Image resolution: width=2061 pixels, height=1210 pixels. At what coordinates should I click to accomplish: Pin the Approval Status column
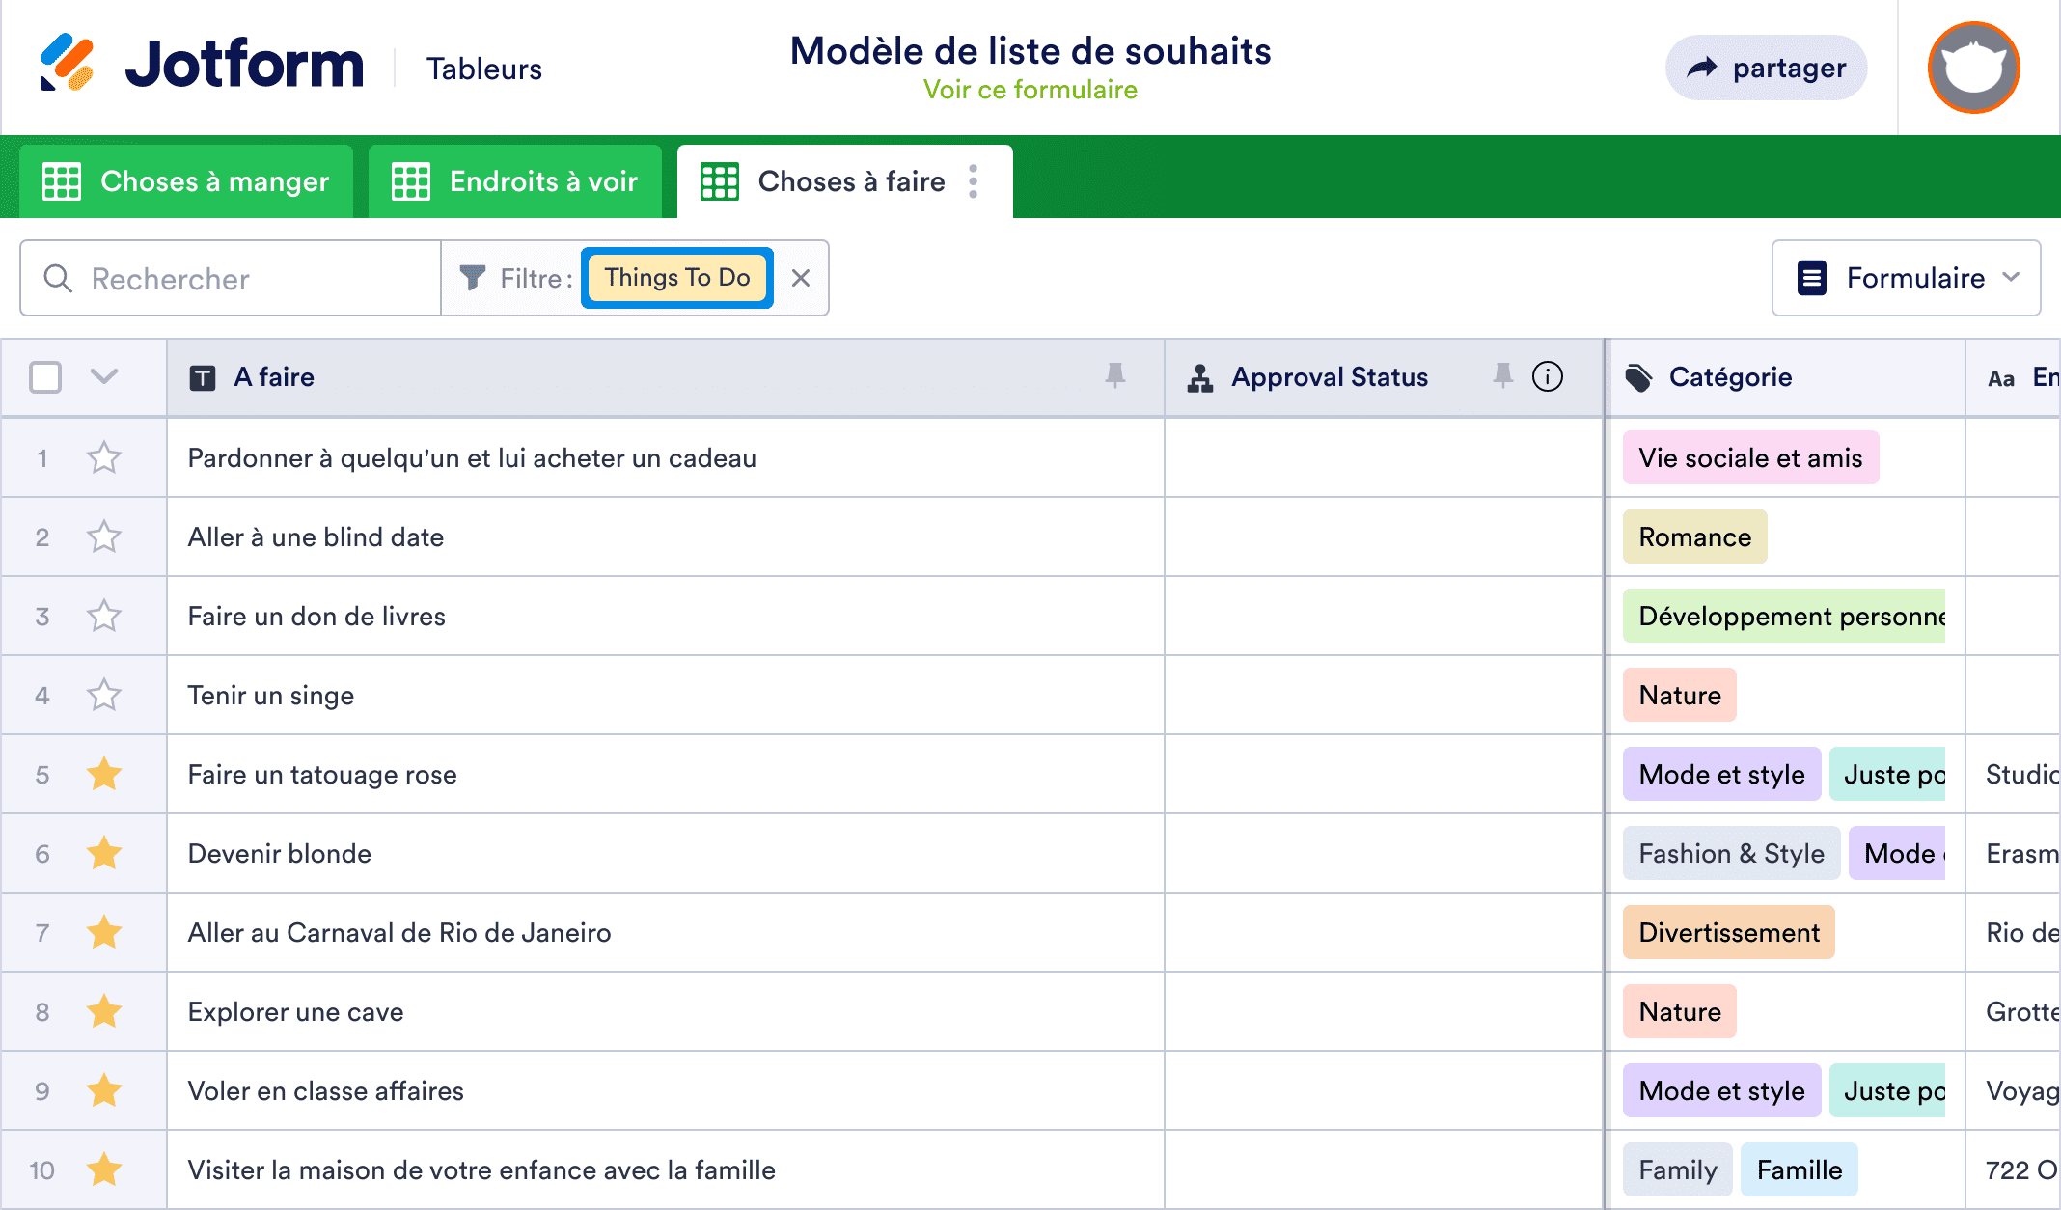[x=1502, y=375]
